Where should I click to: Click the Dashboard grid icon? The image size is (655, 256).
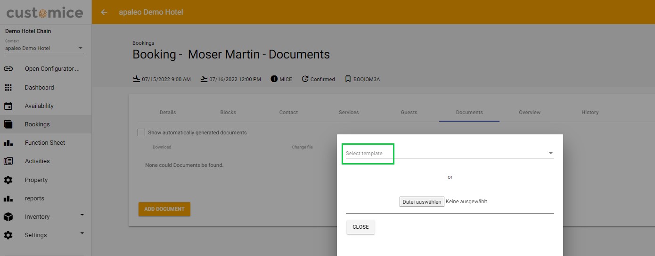click(8, 88)
